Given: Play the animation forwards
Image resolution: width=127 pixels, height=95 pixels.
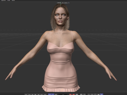Looking at the screenshot, I should [x=35, y=94].
